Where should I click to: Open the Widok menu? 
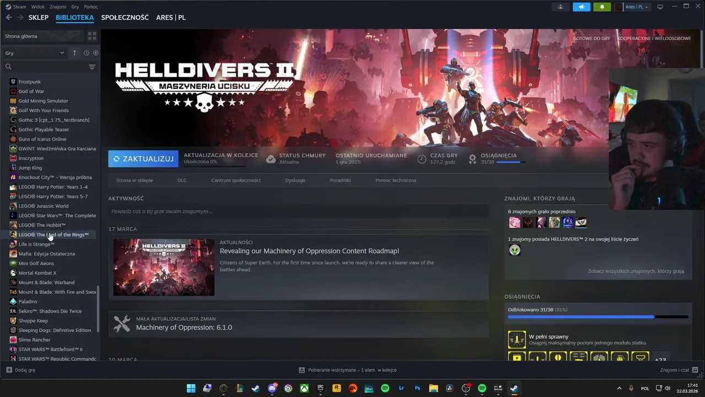(38, 7)
